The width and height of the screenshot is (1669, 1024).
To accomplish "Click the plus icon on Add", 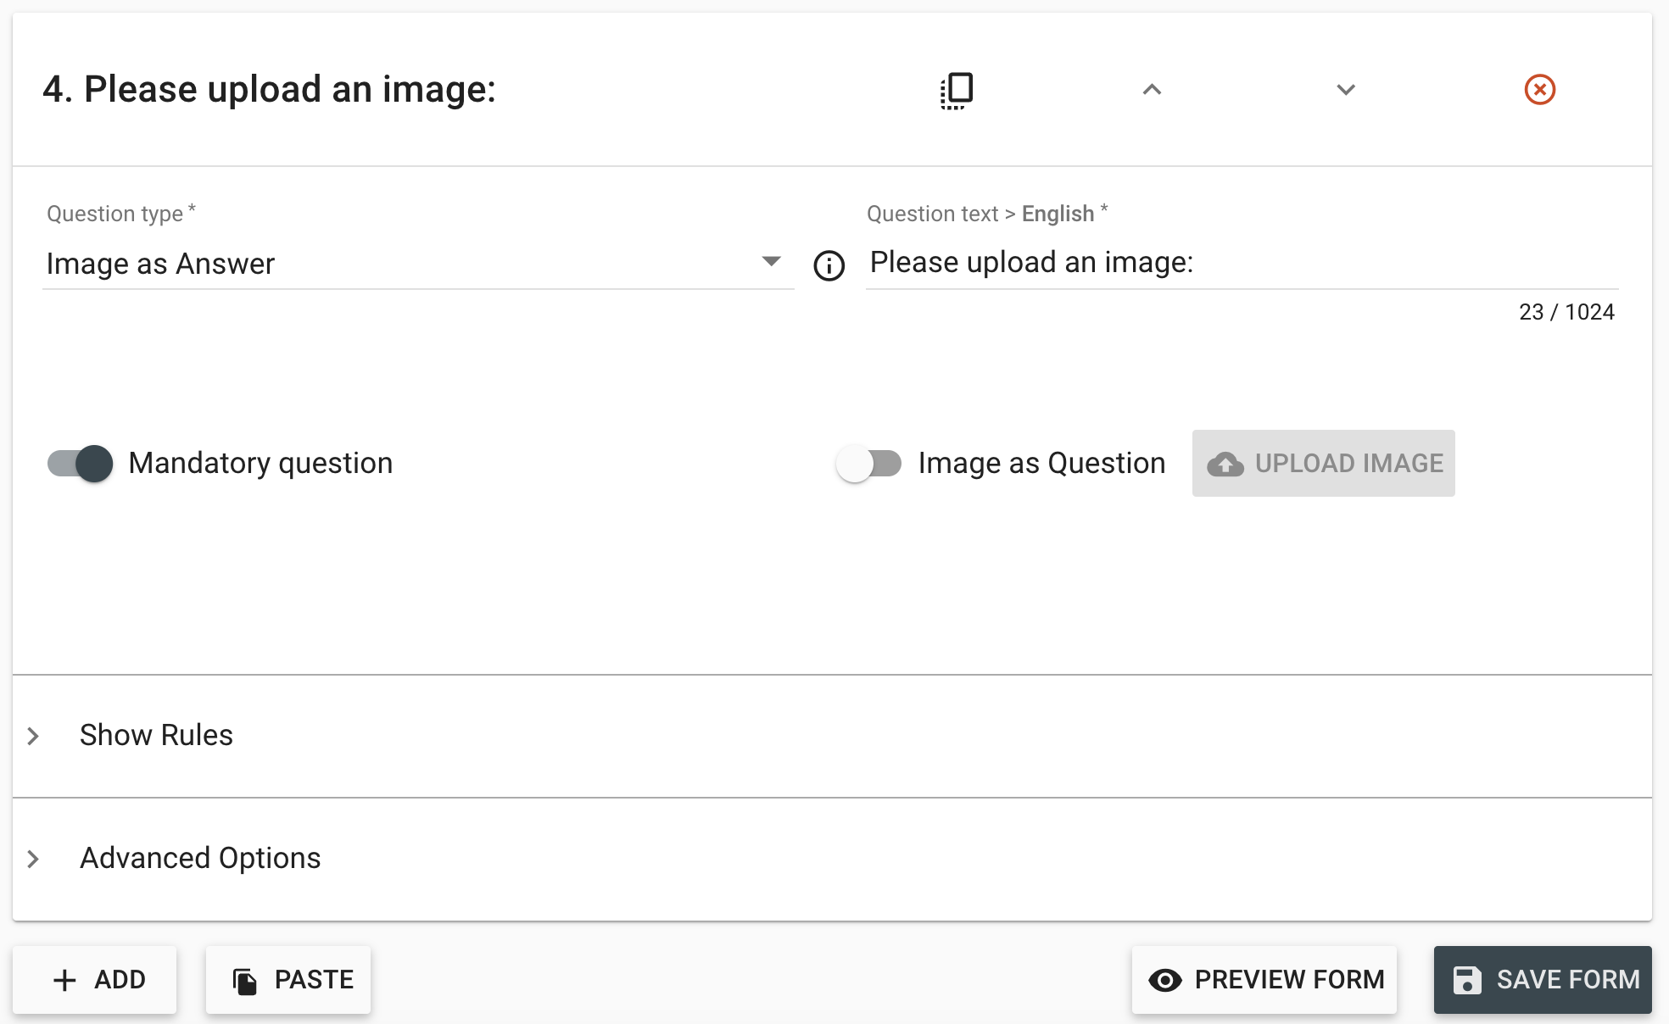I will click(x=64, y=980).
